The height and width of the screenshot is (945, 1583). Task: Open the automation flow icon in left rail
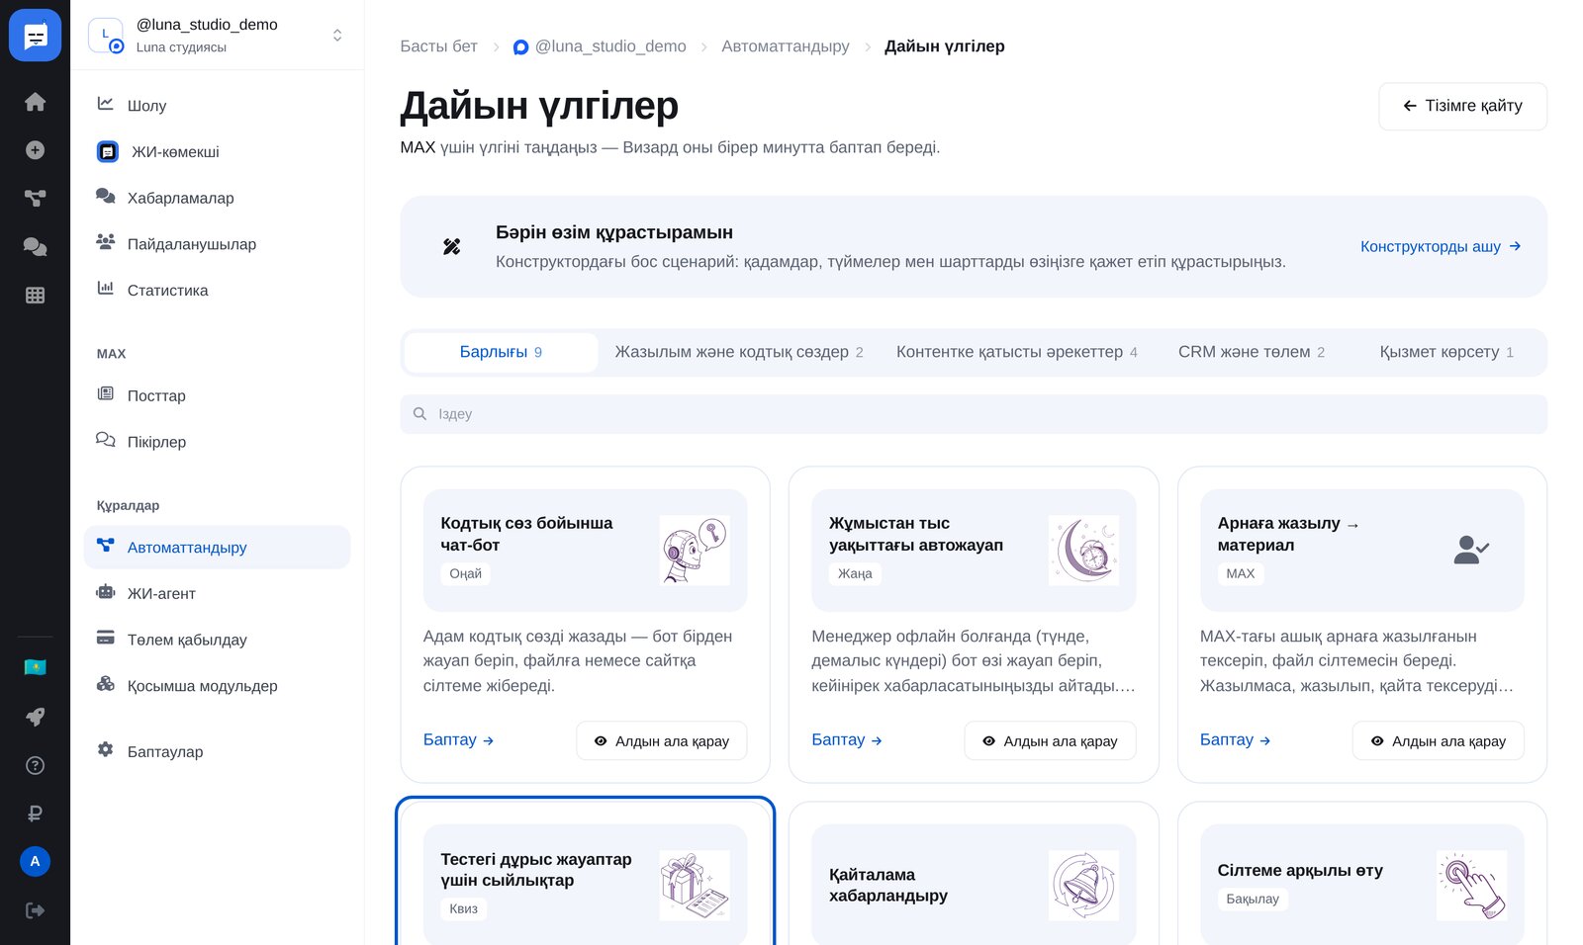pyautogui.click(x=35, y=199)
